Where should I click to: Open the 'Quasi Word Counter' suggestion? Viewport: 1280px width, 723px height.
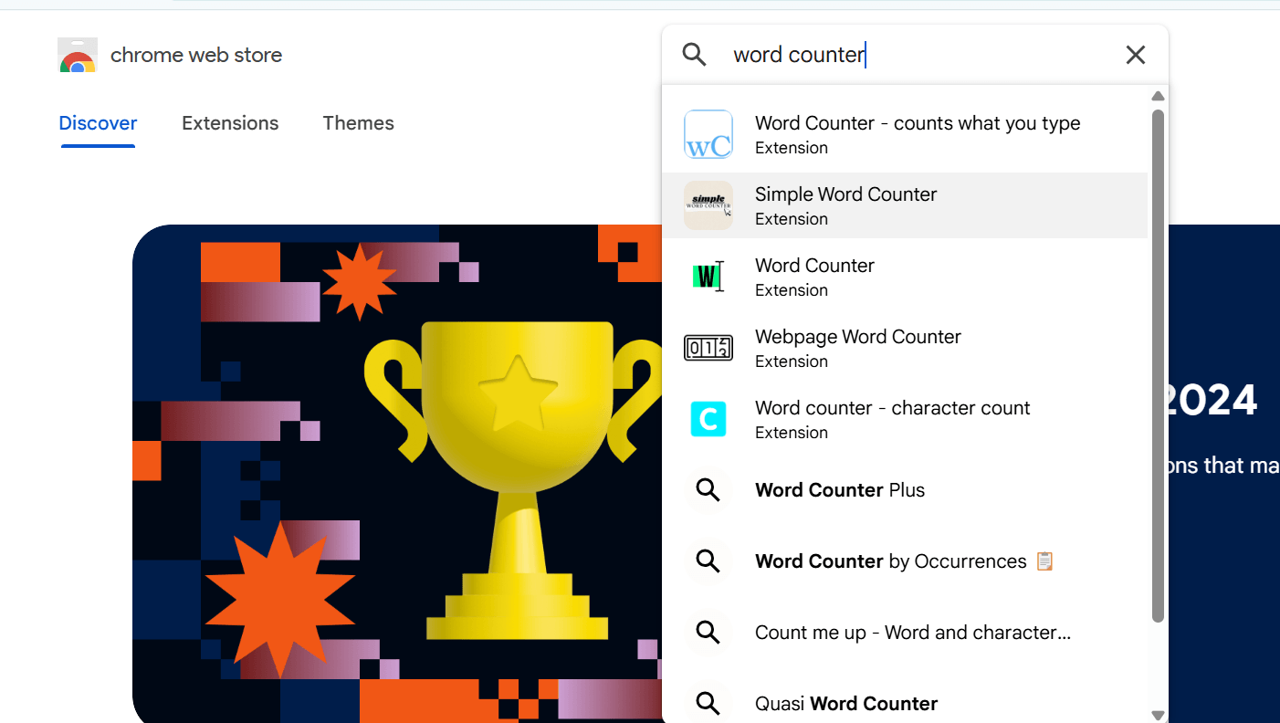pos(845,703)
